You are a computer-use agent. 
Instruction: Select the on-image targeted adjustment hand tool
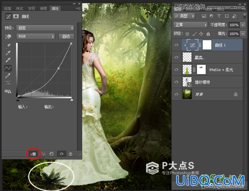8,36
